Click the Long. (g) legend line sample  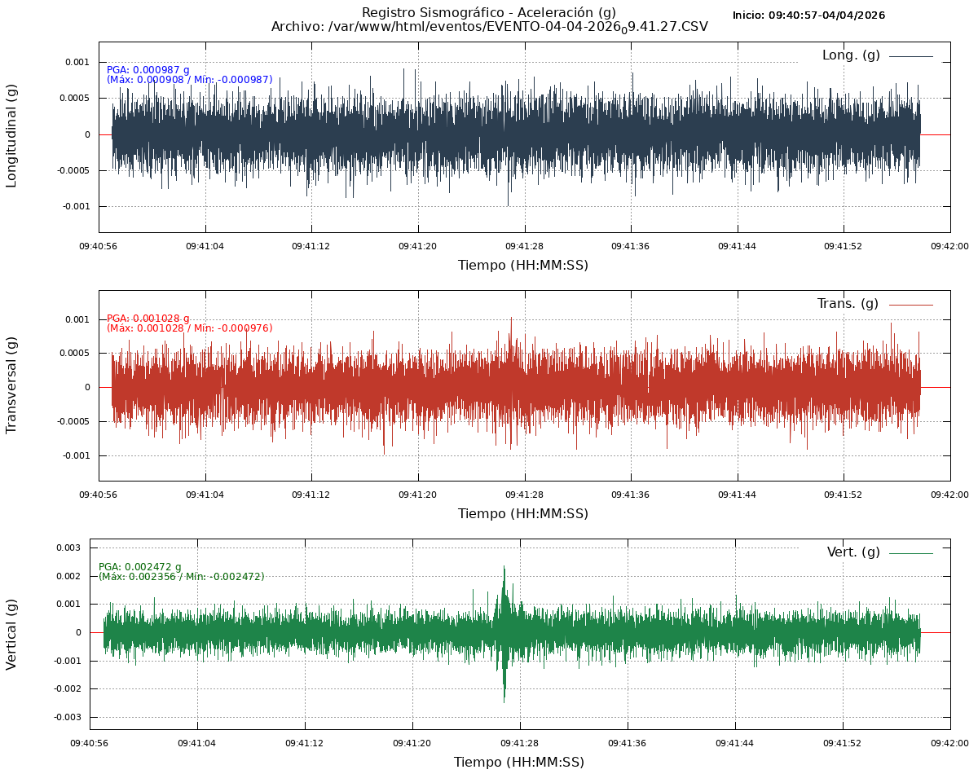tap(910, 56)
